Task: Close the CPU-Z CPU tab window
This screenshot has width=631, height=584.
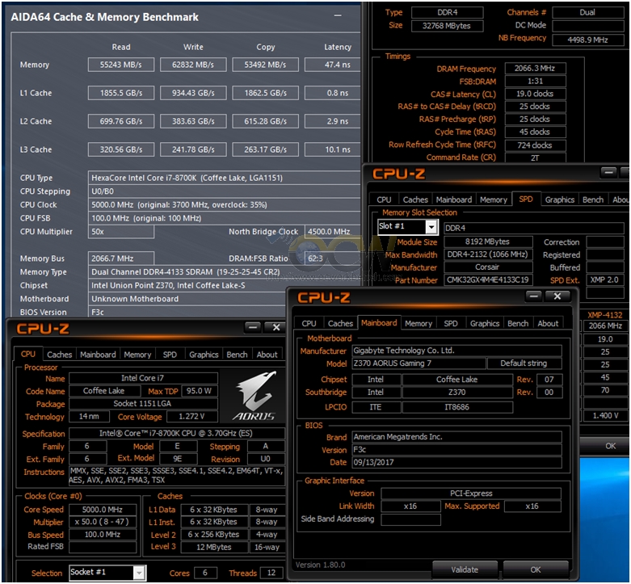Action: (276, 327)
